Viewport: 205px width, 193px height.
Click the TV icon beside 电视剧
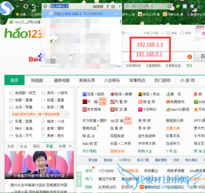click(x=11, y=93)
